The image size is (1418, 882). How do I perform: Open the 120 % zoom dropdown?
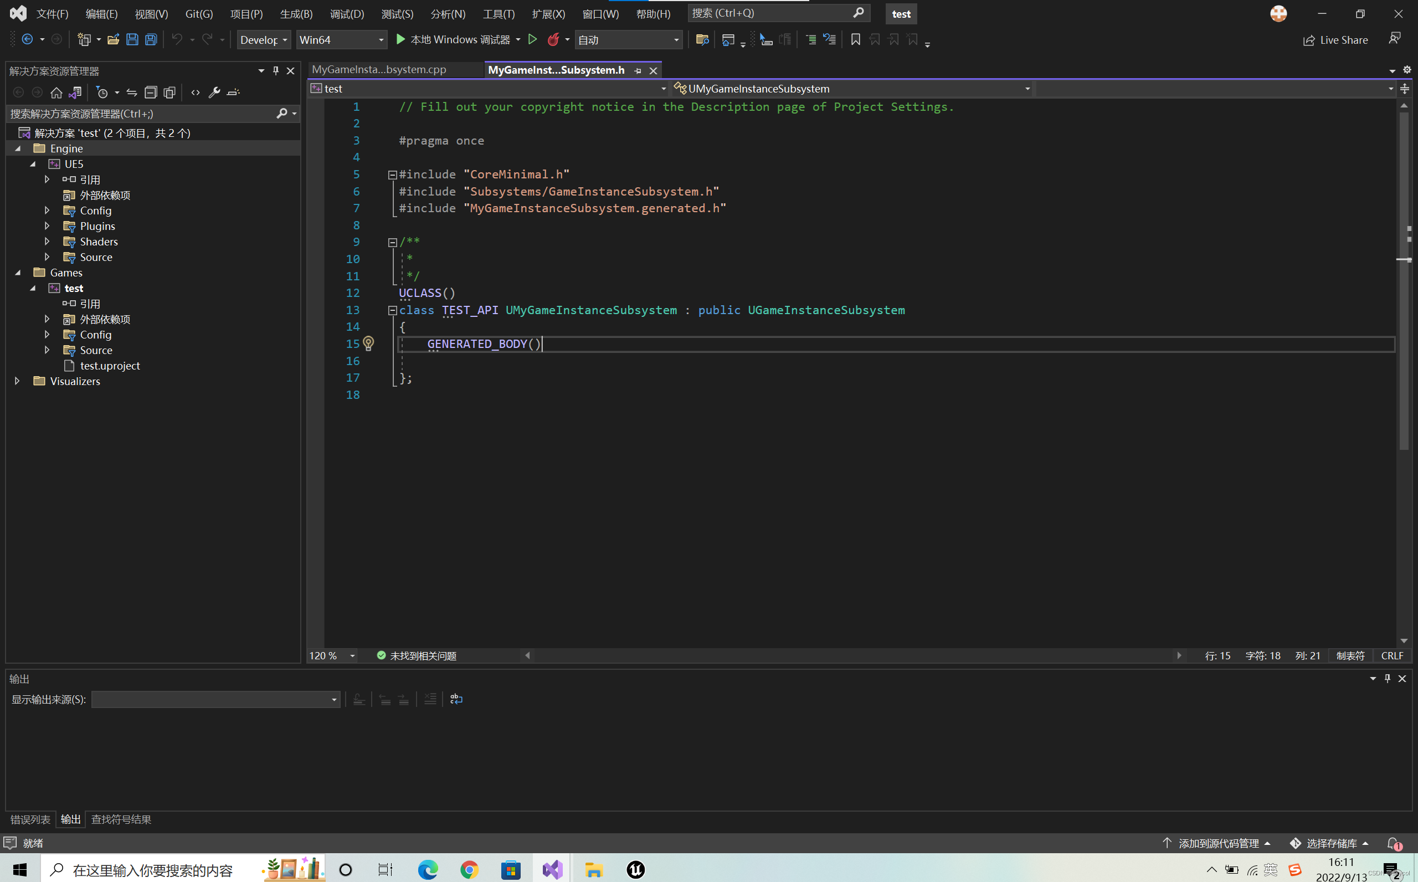point(332,655)
